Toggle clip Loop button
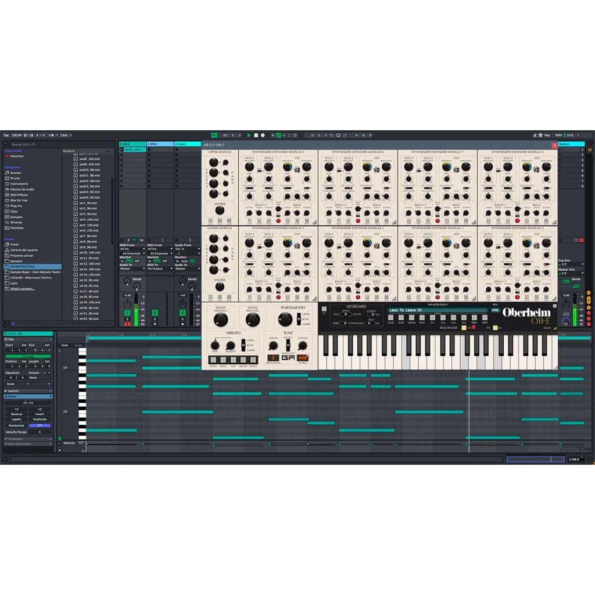This screenshot has height=595, width=595. 28,356
